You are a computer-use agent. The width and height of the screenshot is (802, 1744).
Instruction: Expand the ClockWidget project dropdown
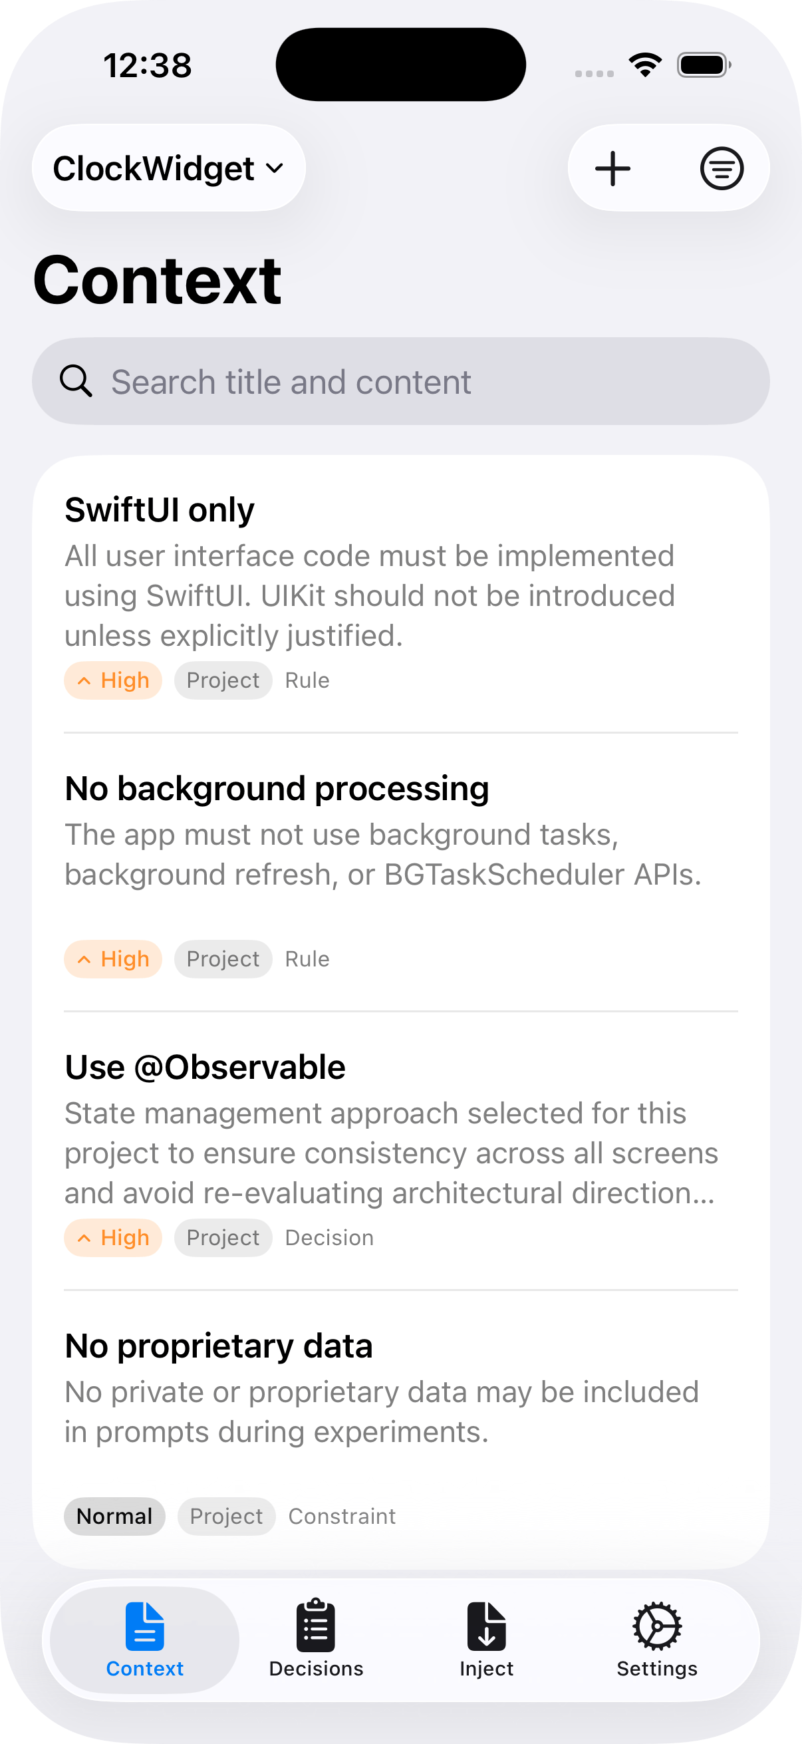[x=154, y=168]
